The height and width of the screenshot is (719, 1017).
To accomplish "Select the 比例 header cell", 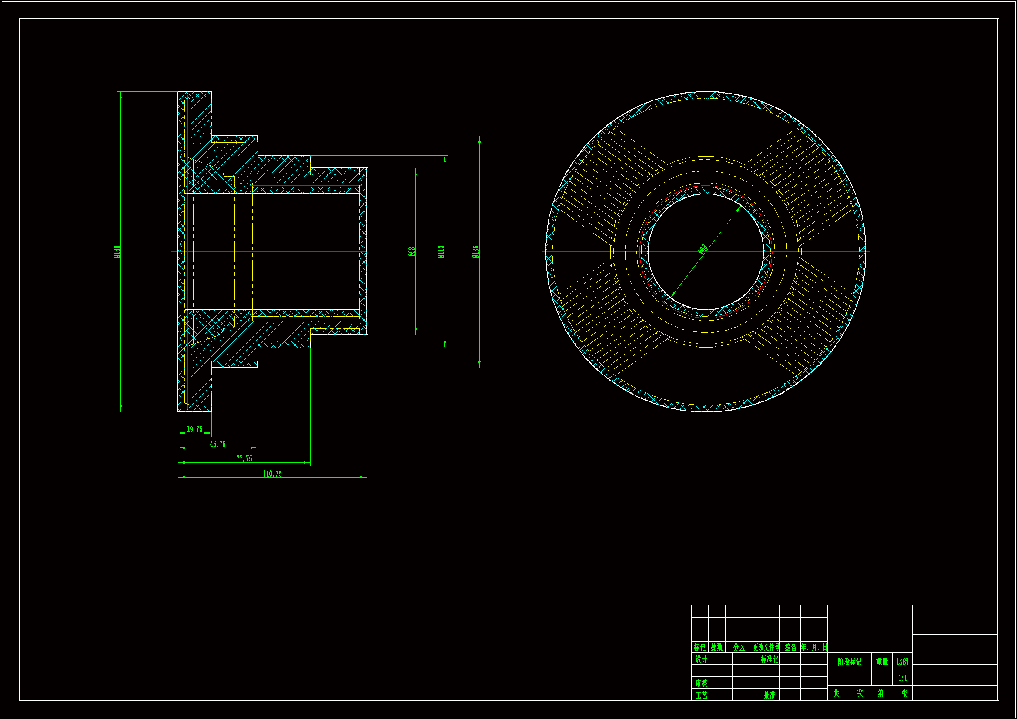I will [902, 662].
